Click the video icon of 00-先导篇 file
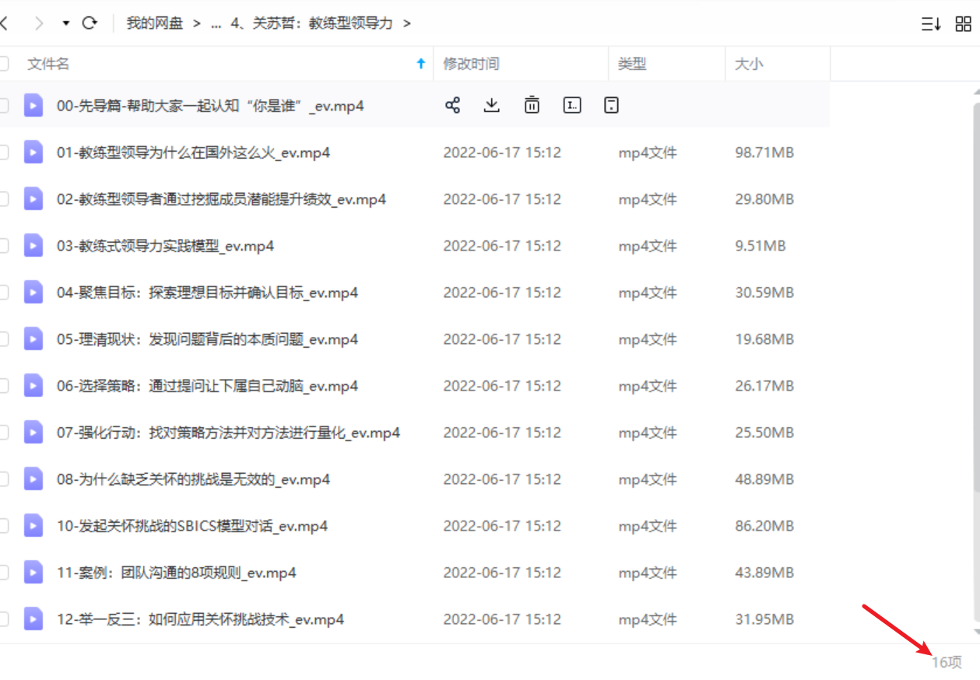The image size is (980, 680). [x=33, y=105]
